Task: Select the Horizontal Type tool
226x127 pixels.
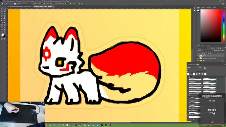Action: click(2, 28)
